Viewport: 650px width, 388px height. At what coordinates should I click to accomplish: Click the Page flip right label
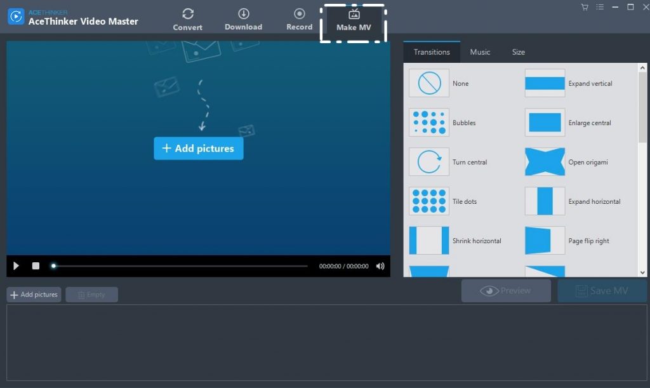(588, 241)
